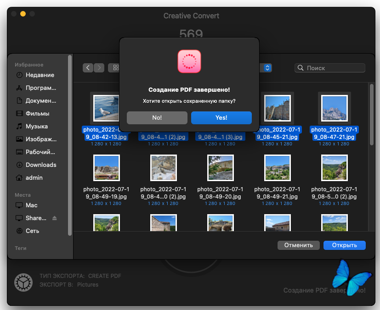
Task: Click file name 9_08-4...1 (2).jpg
Action: pyautogui.click(x=163, y=137)
